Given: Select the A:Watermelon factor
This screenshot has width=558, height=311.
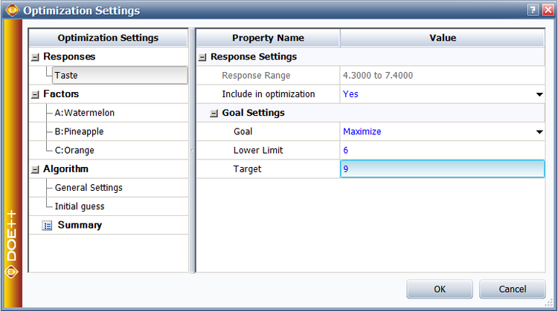Looking at the screenshot, I should 85,113.
